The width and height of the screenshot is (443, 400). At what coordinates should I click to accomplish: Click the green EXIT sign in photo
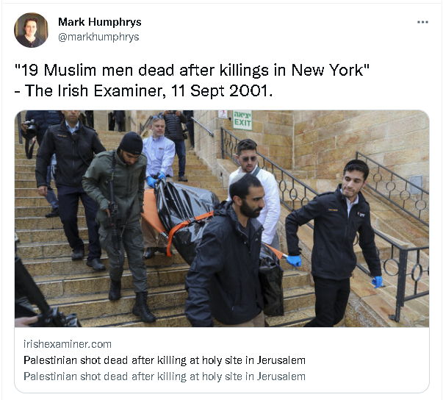(242, 120)
